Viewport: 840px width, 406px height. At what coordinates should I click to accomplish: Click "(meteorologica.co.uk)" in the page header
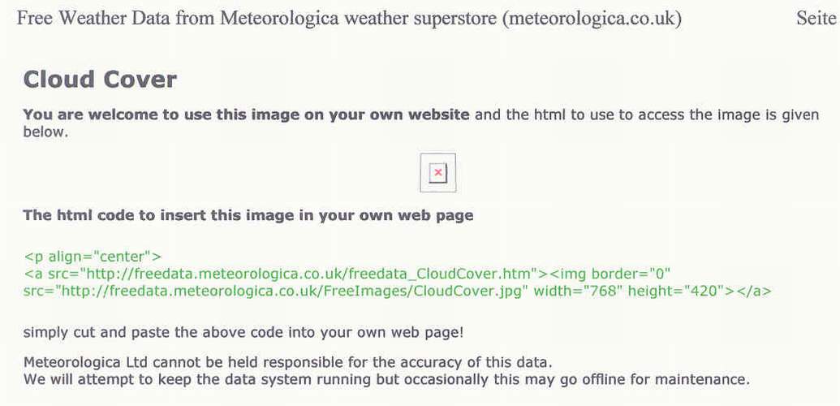coord(592,19)
